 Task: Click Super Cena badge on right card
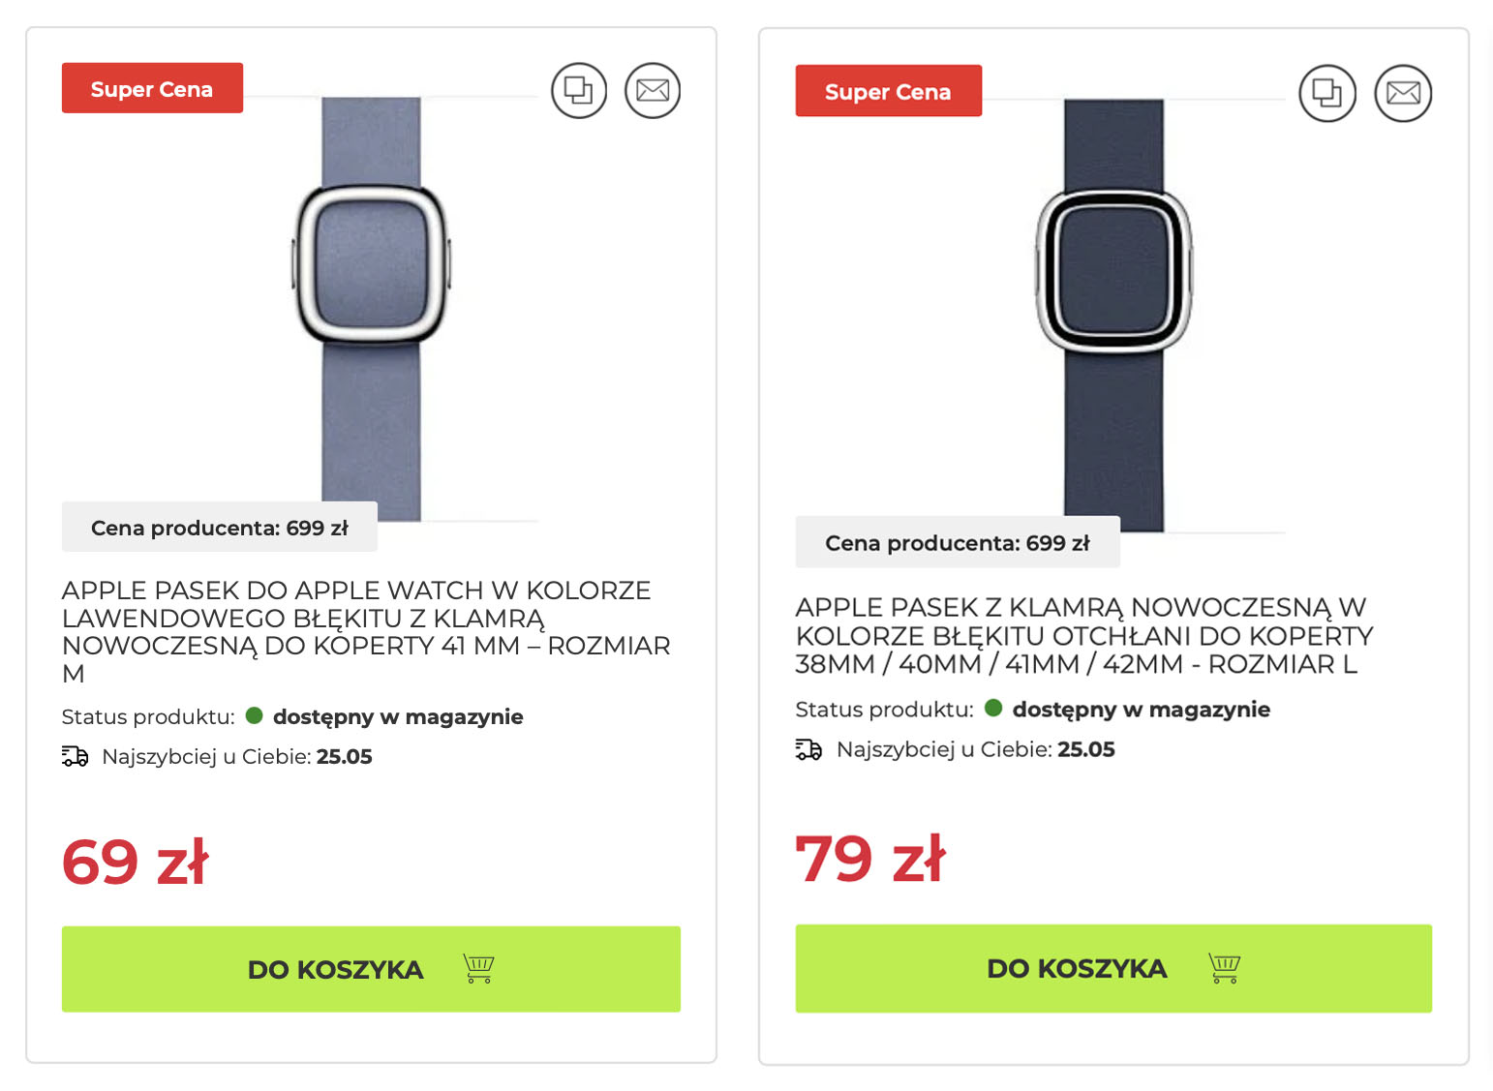pos(888,91)
